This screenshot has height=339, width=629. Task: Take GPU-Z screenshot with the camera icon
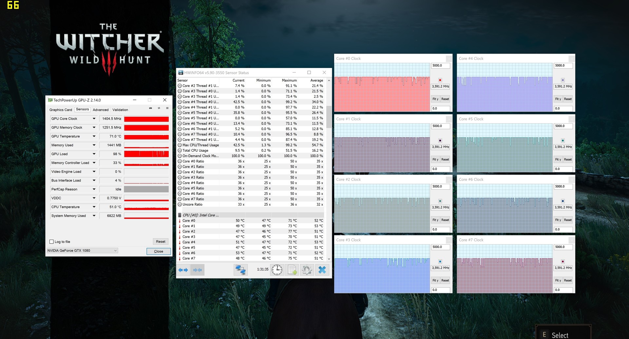150,108
